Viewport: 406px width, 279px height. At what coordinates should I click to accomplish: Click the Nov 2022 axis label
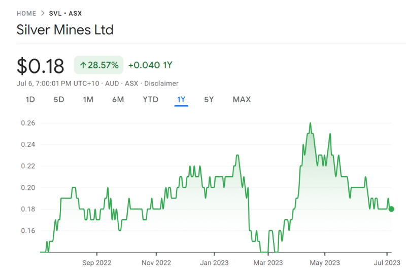pyautogui.click(x=156, y=263)
